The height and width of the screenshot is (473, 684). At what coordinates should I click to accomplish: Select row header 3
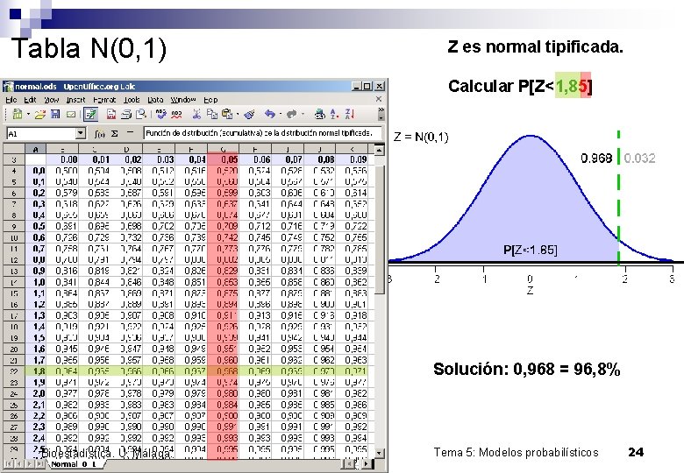tap(14, 159)
